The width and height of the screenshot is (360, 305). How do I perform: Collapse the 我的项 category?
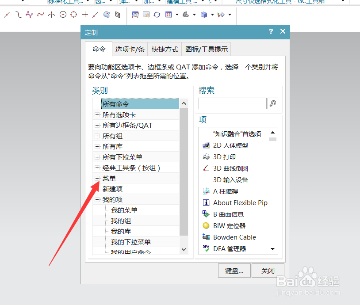[x=97, y=199]
